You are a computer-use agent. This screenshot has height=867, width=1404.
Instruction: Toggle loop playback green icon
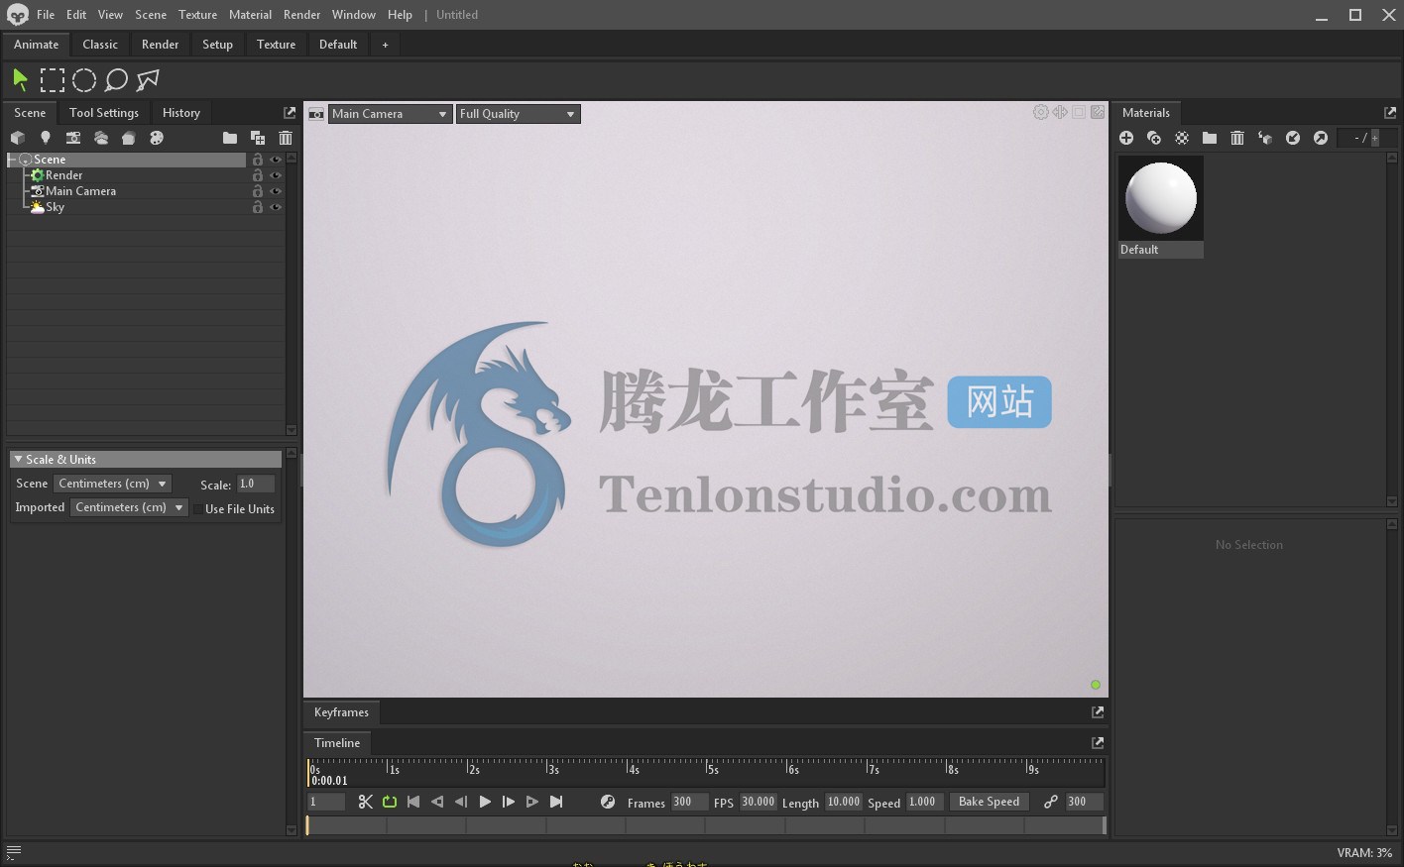pyautogui.click(x=390, y=802)
